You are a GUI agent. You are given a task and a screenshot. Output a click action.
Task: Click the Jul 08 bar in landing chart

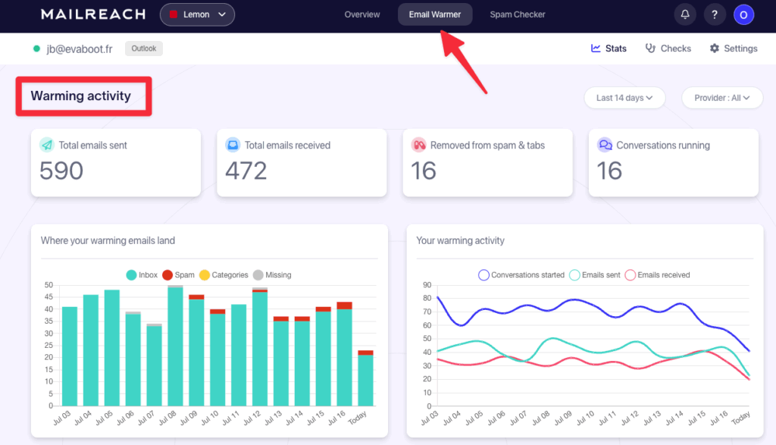coord(175,346)
